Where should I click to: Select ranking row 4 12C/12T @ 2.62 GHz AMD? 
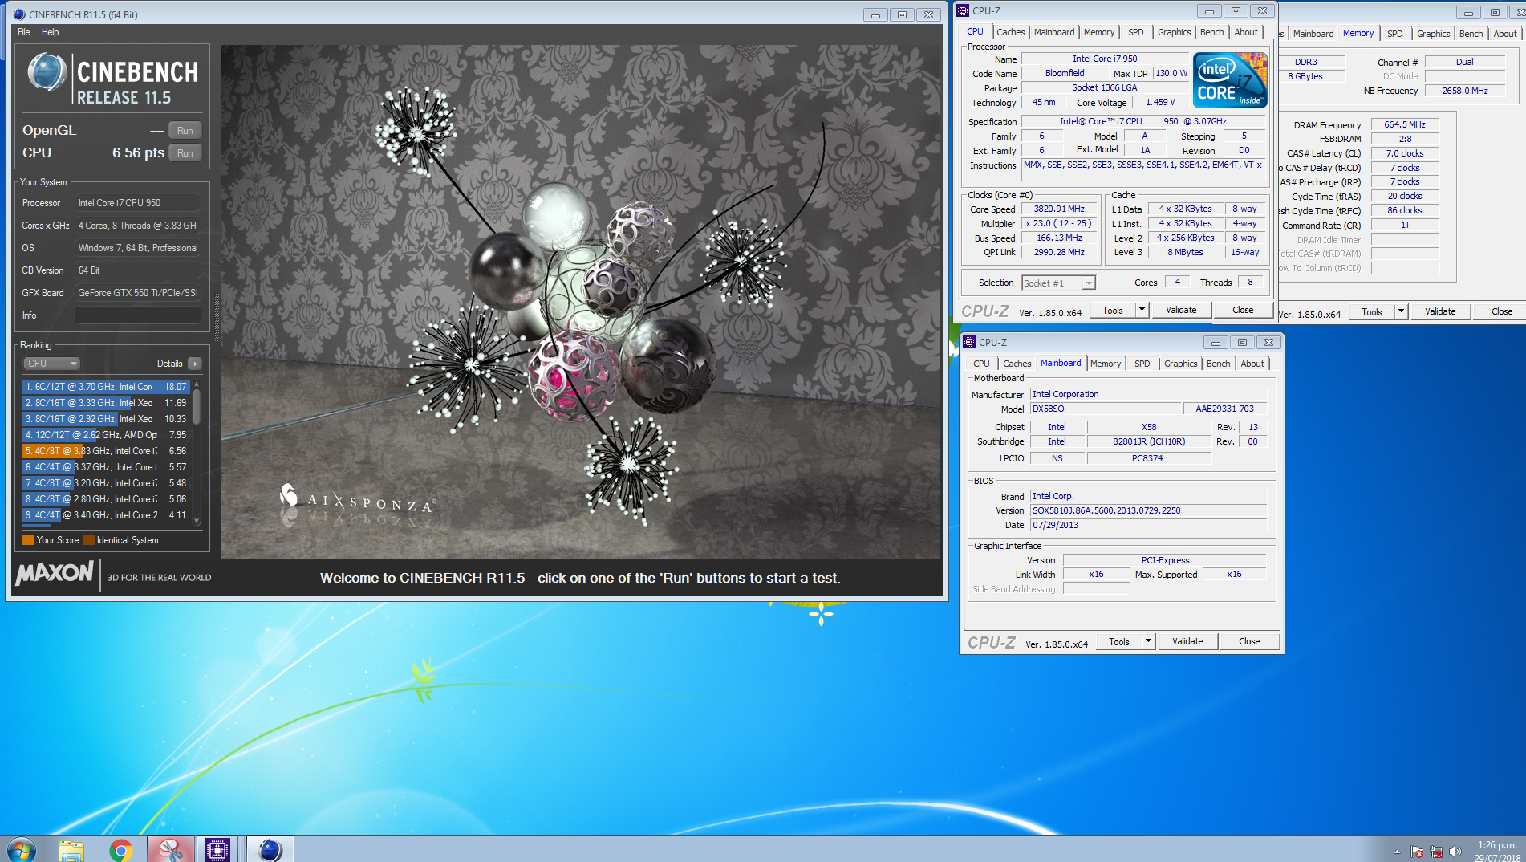coord(106,435)
